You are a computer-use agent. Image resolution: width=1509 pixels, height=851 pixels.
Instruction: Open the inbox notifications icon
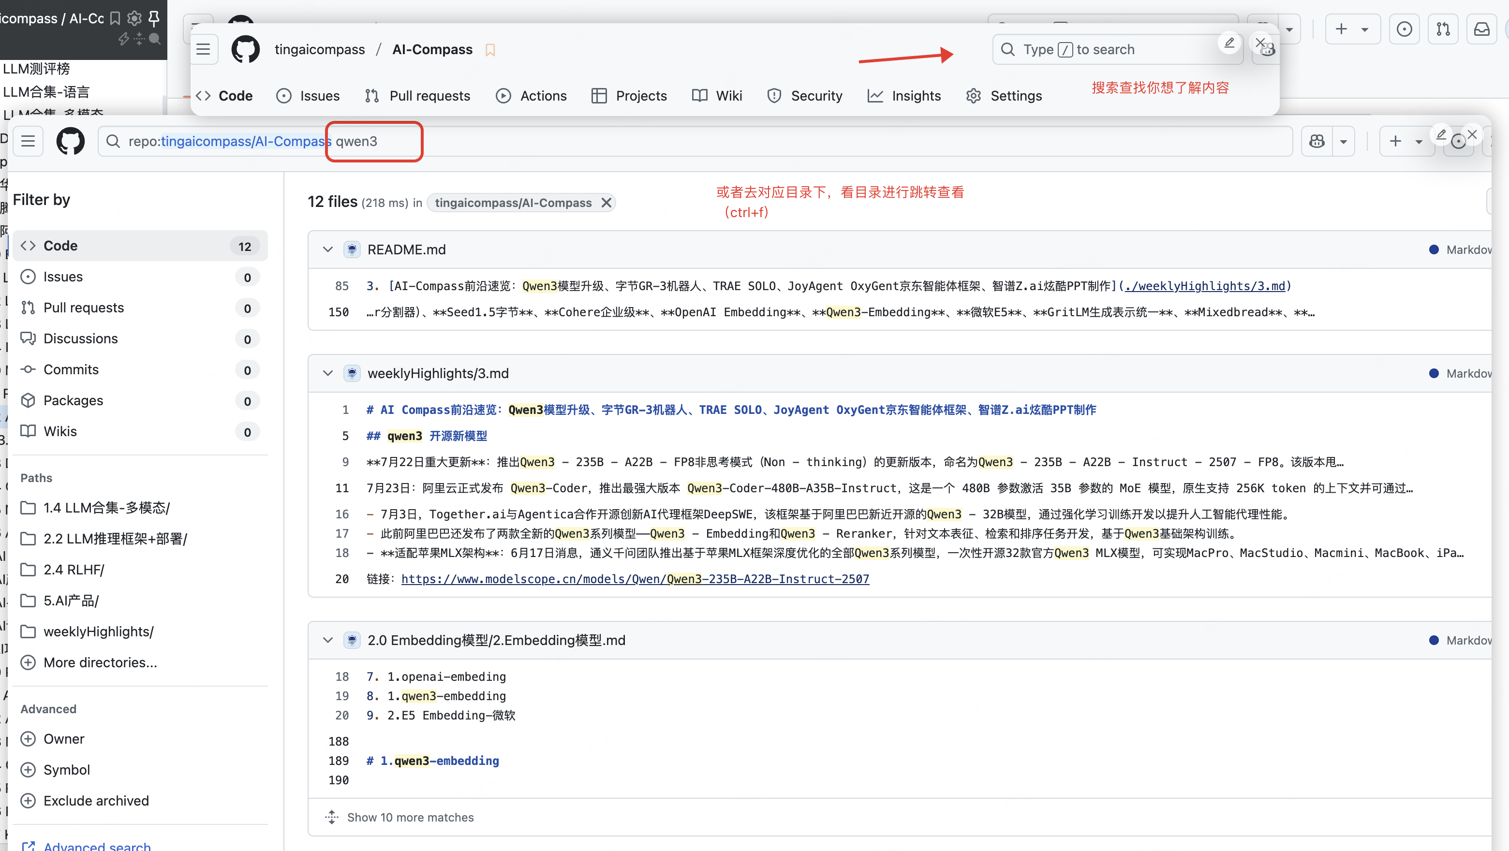[x=1481, y=29]
